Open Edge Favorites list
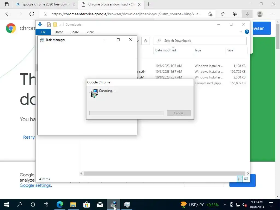The height and width of the screenshot is (210, 280). click(x=223, y=14)
